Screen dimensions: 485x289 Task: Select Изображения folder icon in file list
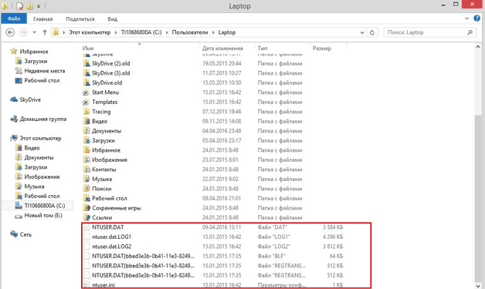click(x=86, y=160)
